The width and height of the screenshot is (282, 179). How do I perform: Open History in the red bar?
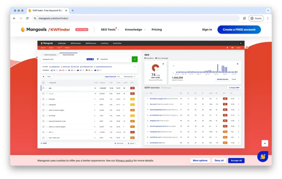(67, 48)
